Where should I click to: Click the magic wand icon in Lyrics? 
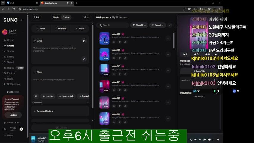tap(84, 41)
